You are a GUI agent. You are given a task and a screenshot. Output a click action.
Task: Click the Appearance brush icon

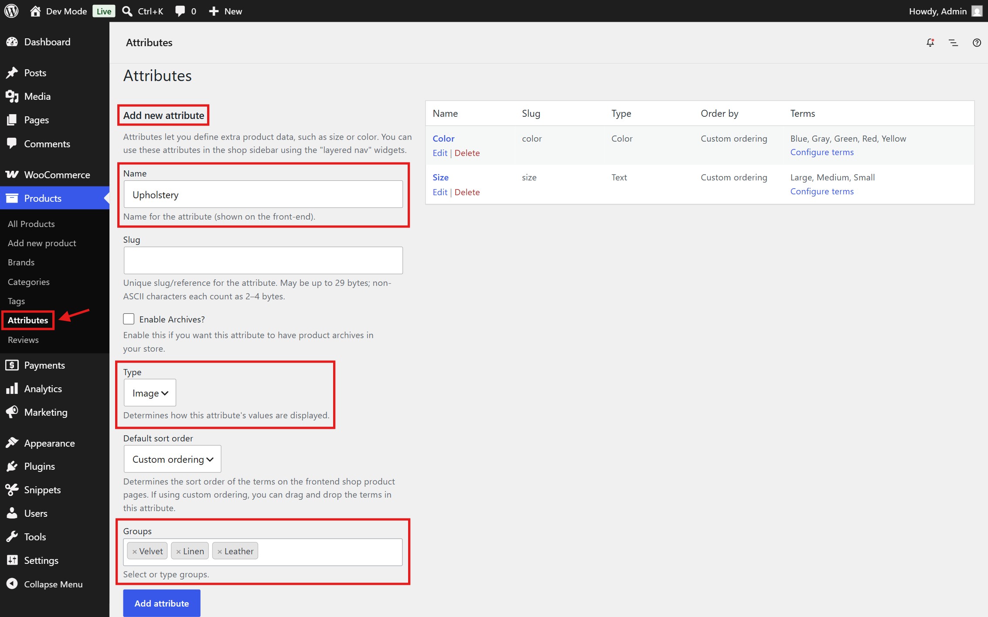click(x=12, y=443)
